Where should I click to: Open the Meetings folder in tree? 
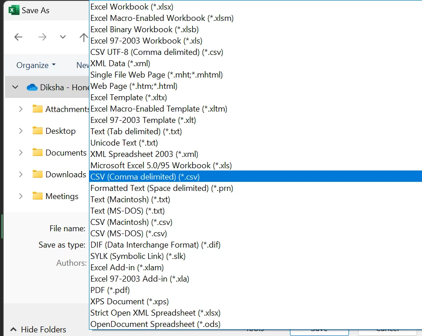coord(62,196)
